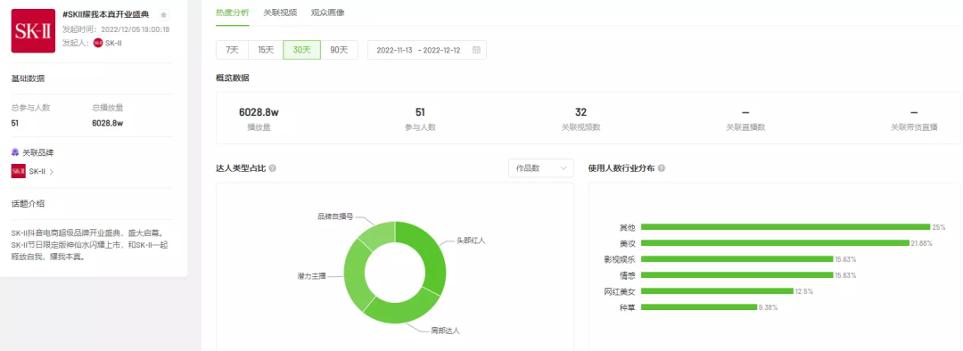The image size is (963, 351).
Task: Select the 15天 time range
Action: click(266, 50)
